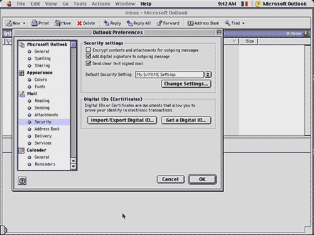The height and width of the screenshot is (235, 314).
Task: Select Delivery under Mail
Action: coord(44,136)
